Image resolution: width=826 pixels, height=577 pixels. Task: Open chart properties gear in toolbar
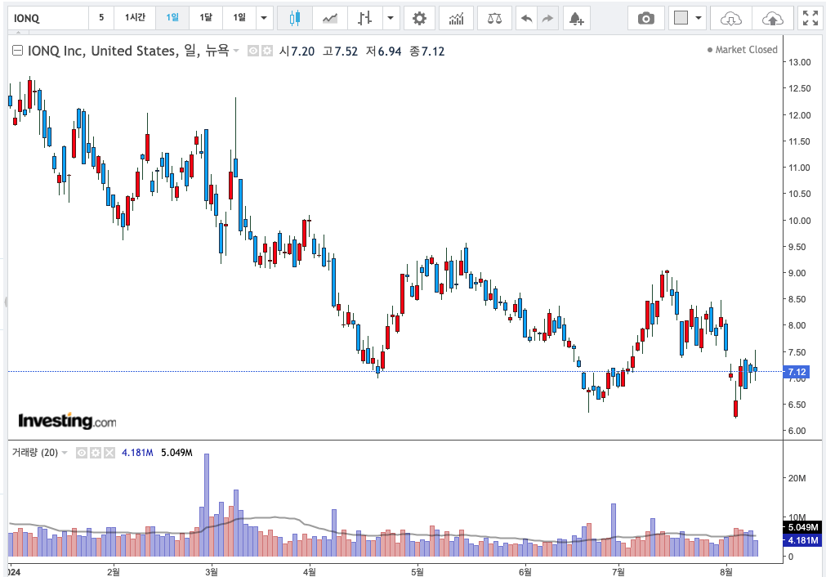[419, 19]
